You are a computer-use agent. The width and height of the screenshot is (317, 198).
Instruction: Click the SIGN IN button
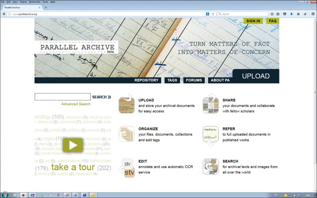253,21
